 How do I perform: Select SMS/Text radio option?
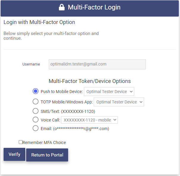[36, 111]
